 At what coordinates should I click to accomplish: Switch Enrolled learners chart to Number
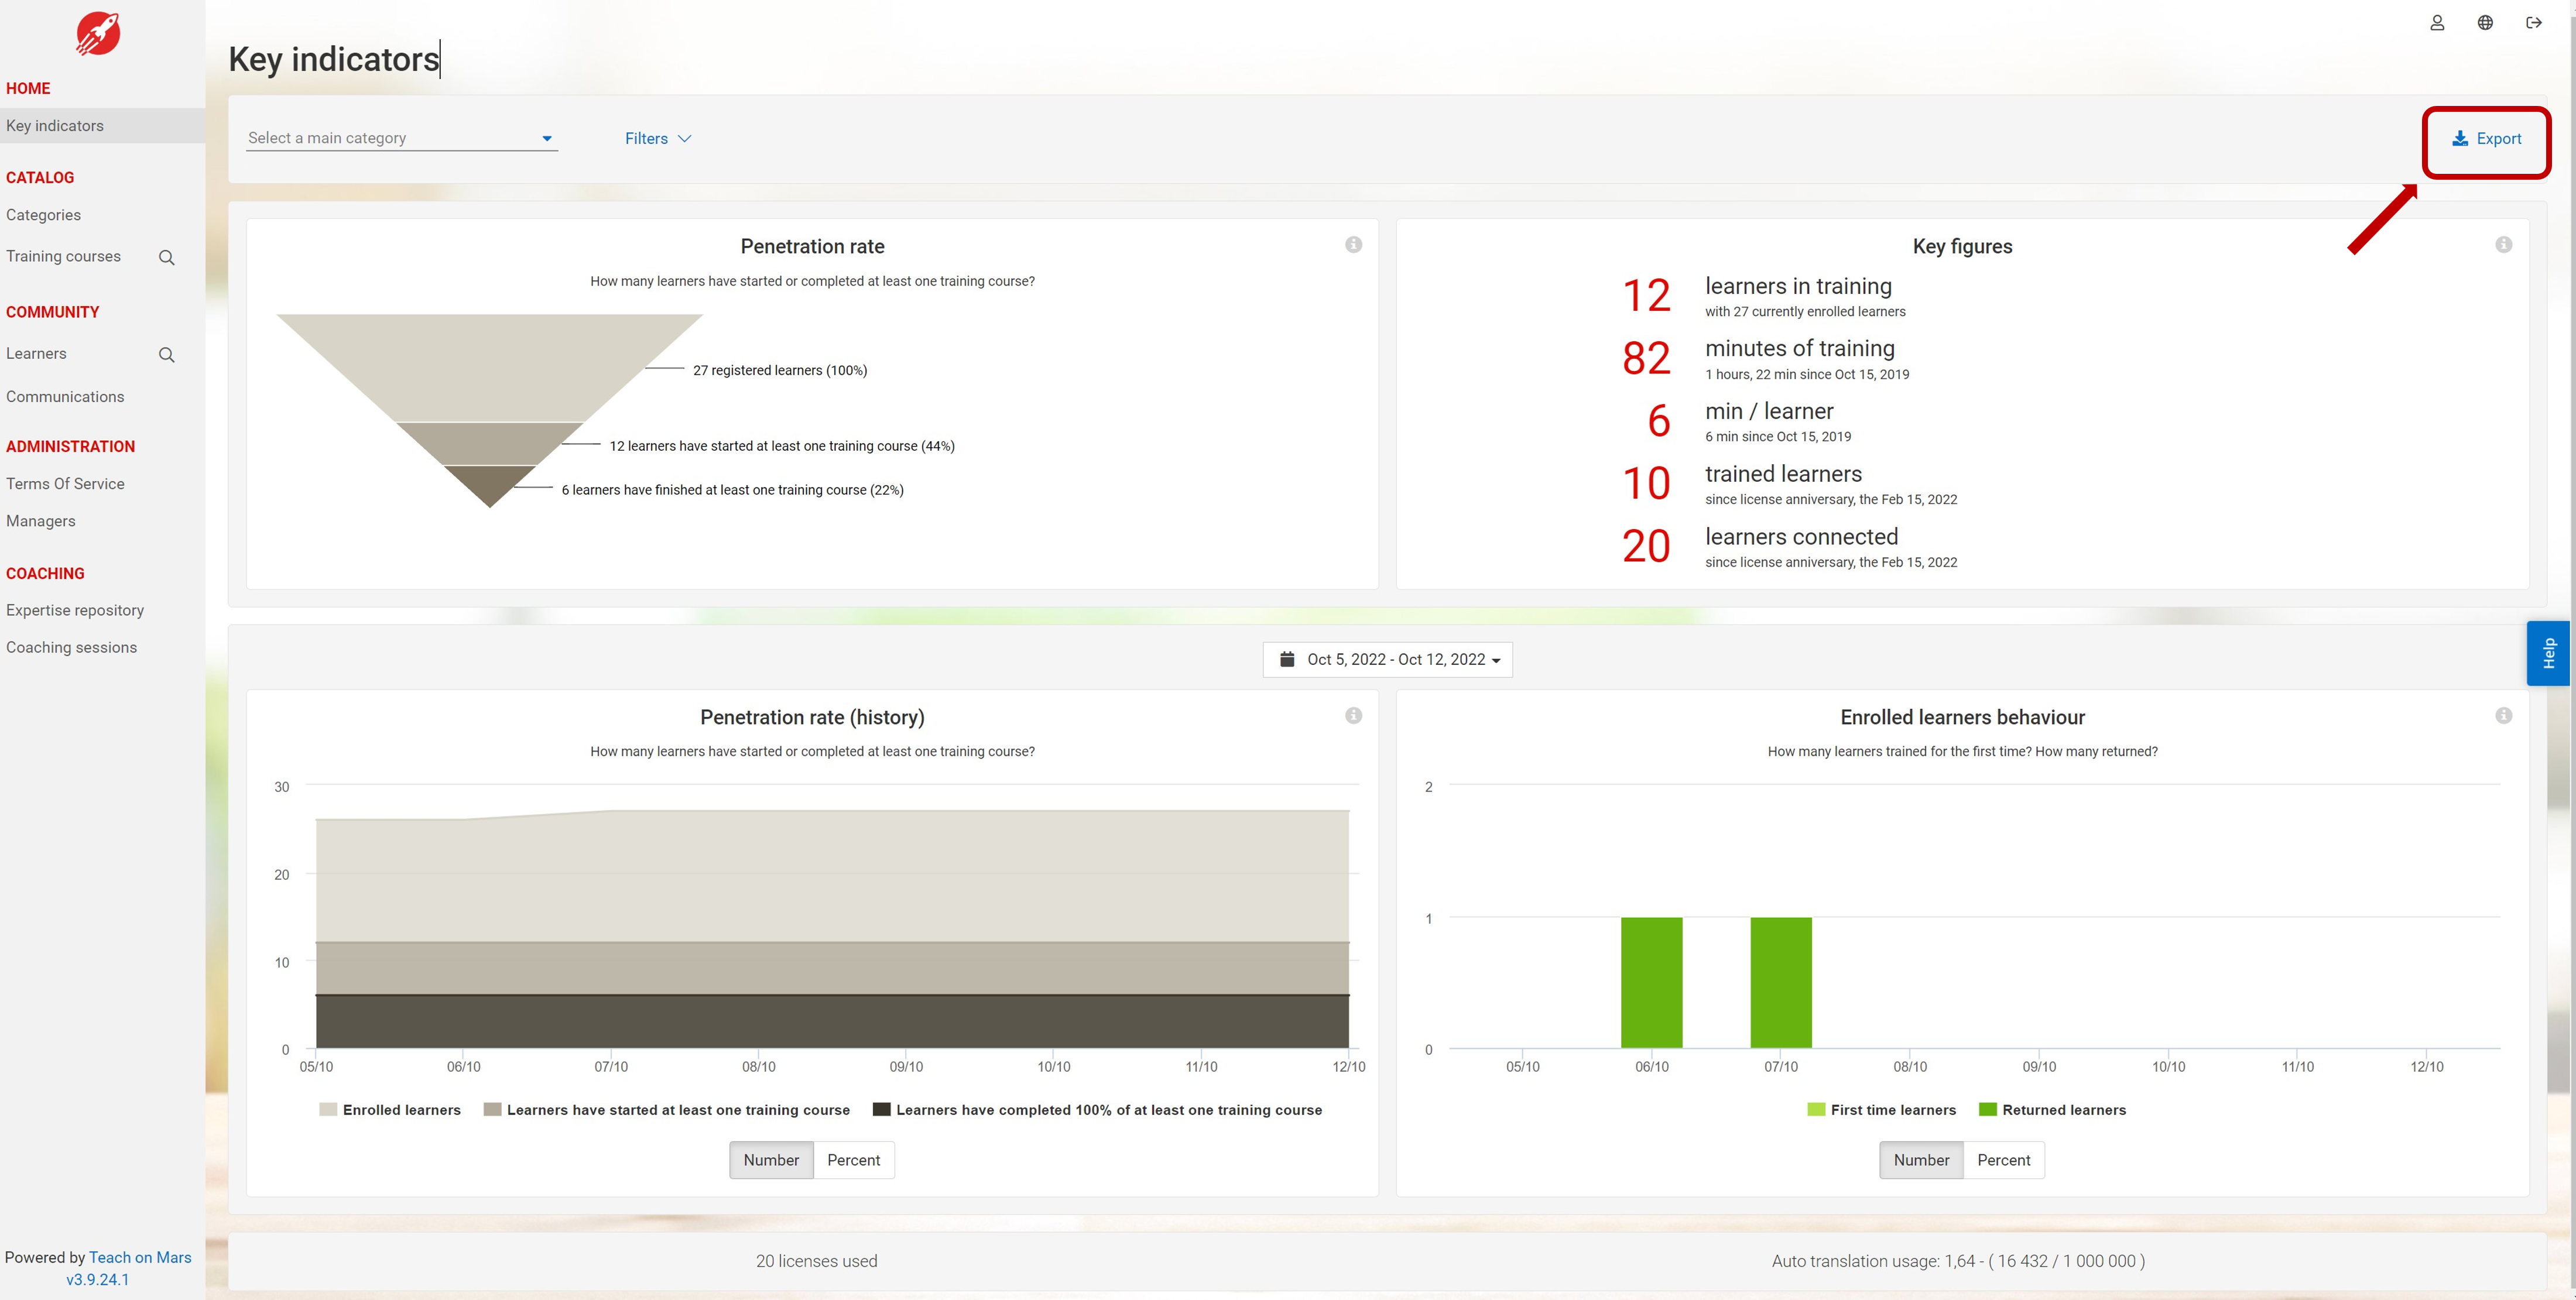(x=1921, y=1160)
